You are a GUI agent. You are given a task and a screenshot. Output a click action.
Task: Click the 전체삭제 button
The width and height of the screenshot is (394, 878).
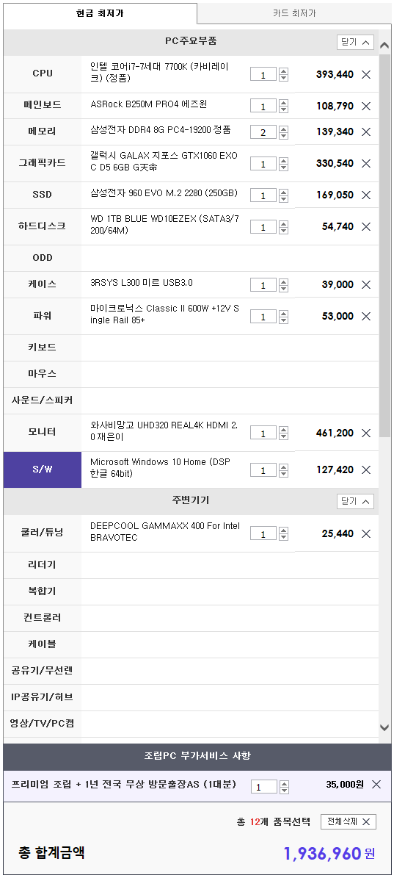pos(349,821)
